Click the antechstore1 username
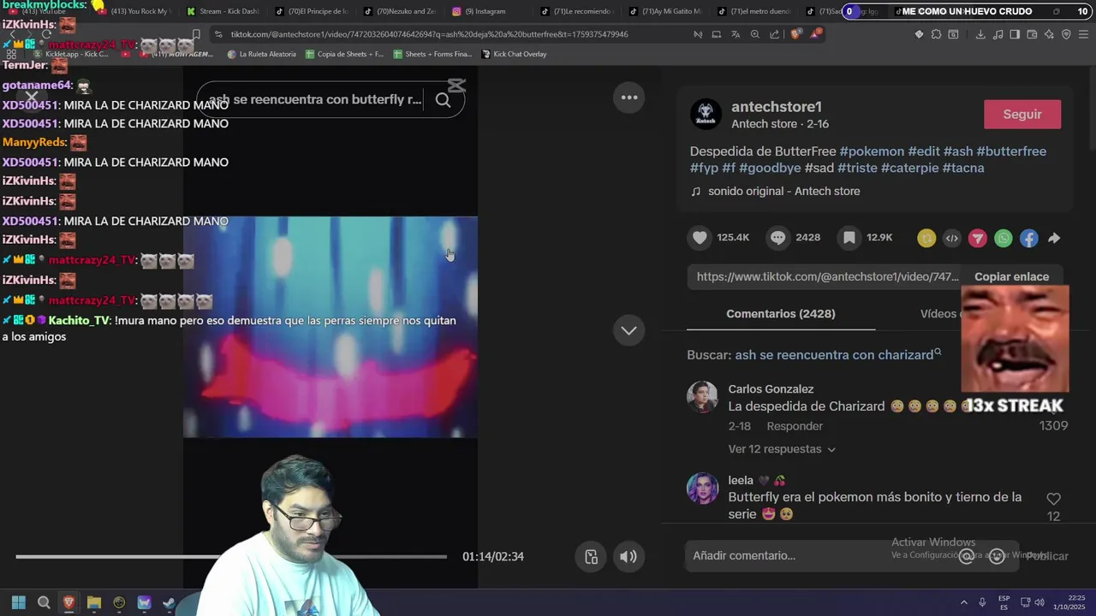Image resolution: width=1096 pixels, height=616 pixels. (x=777, y=107)
